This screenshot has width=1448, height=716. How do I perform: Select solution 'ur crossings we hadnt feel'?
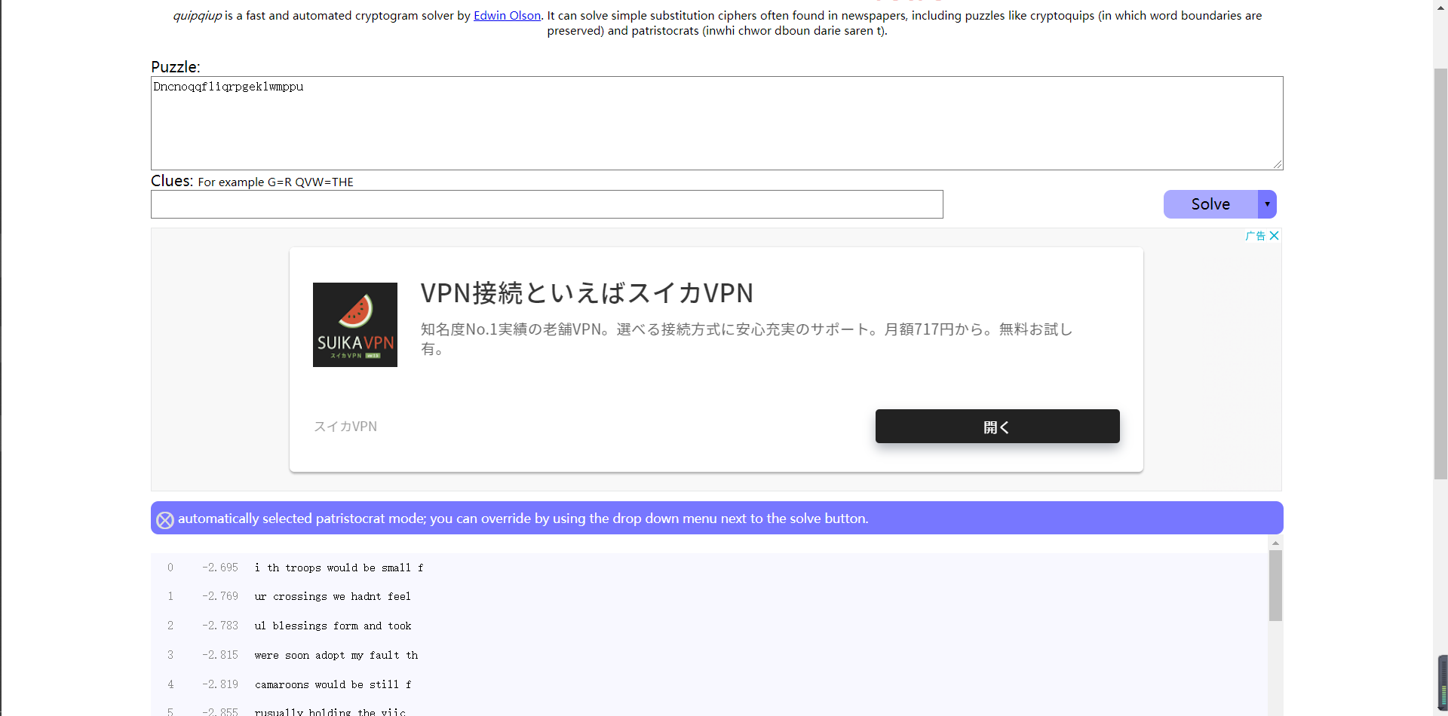(333, 596)
